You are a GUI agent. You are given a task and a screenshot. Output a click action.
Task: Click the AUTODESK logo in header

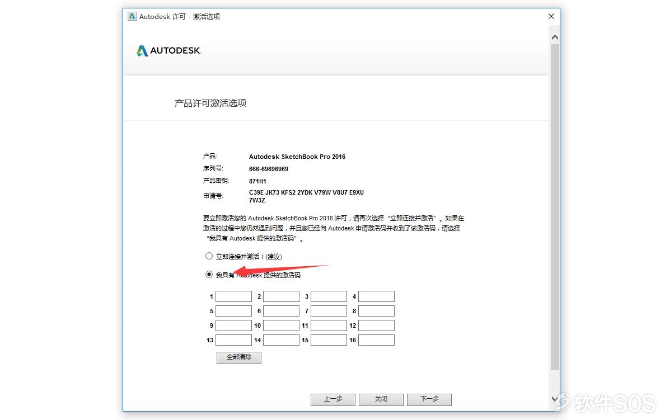[x=169, y=50]
